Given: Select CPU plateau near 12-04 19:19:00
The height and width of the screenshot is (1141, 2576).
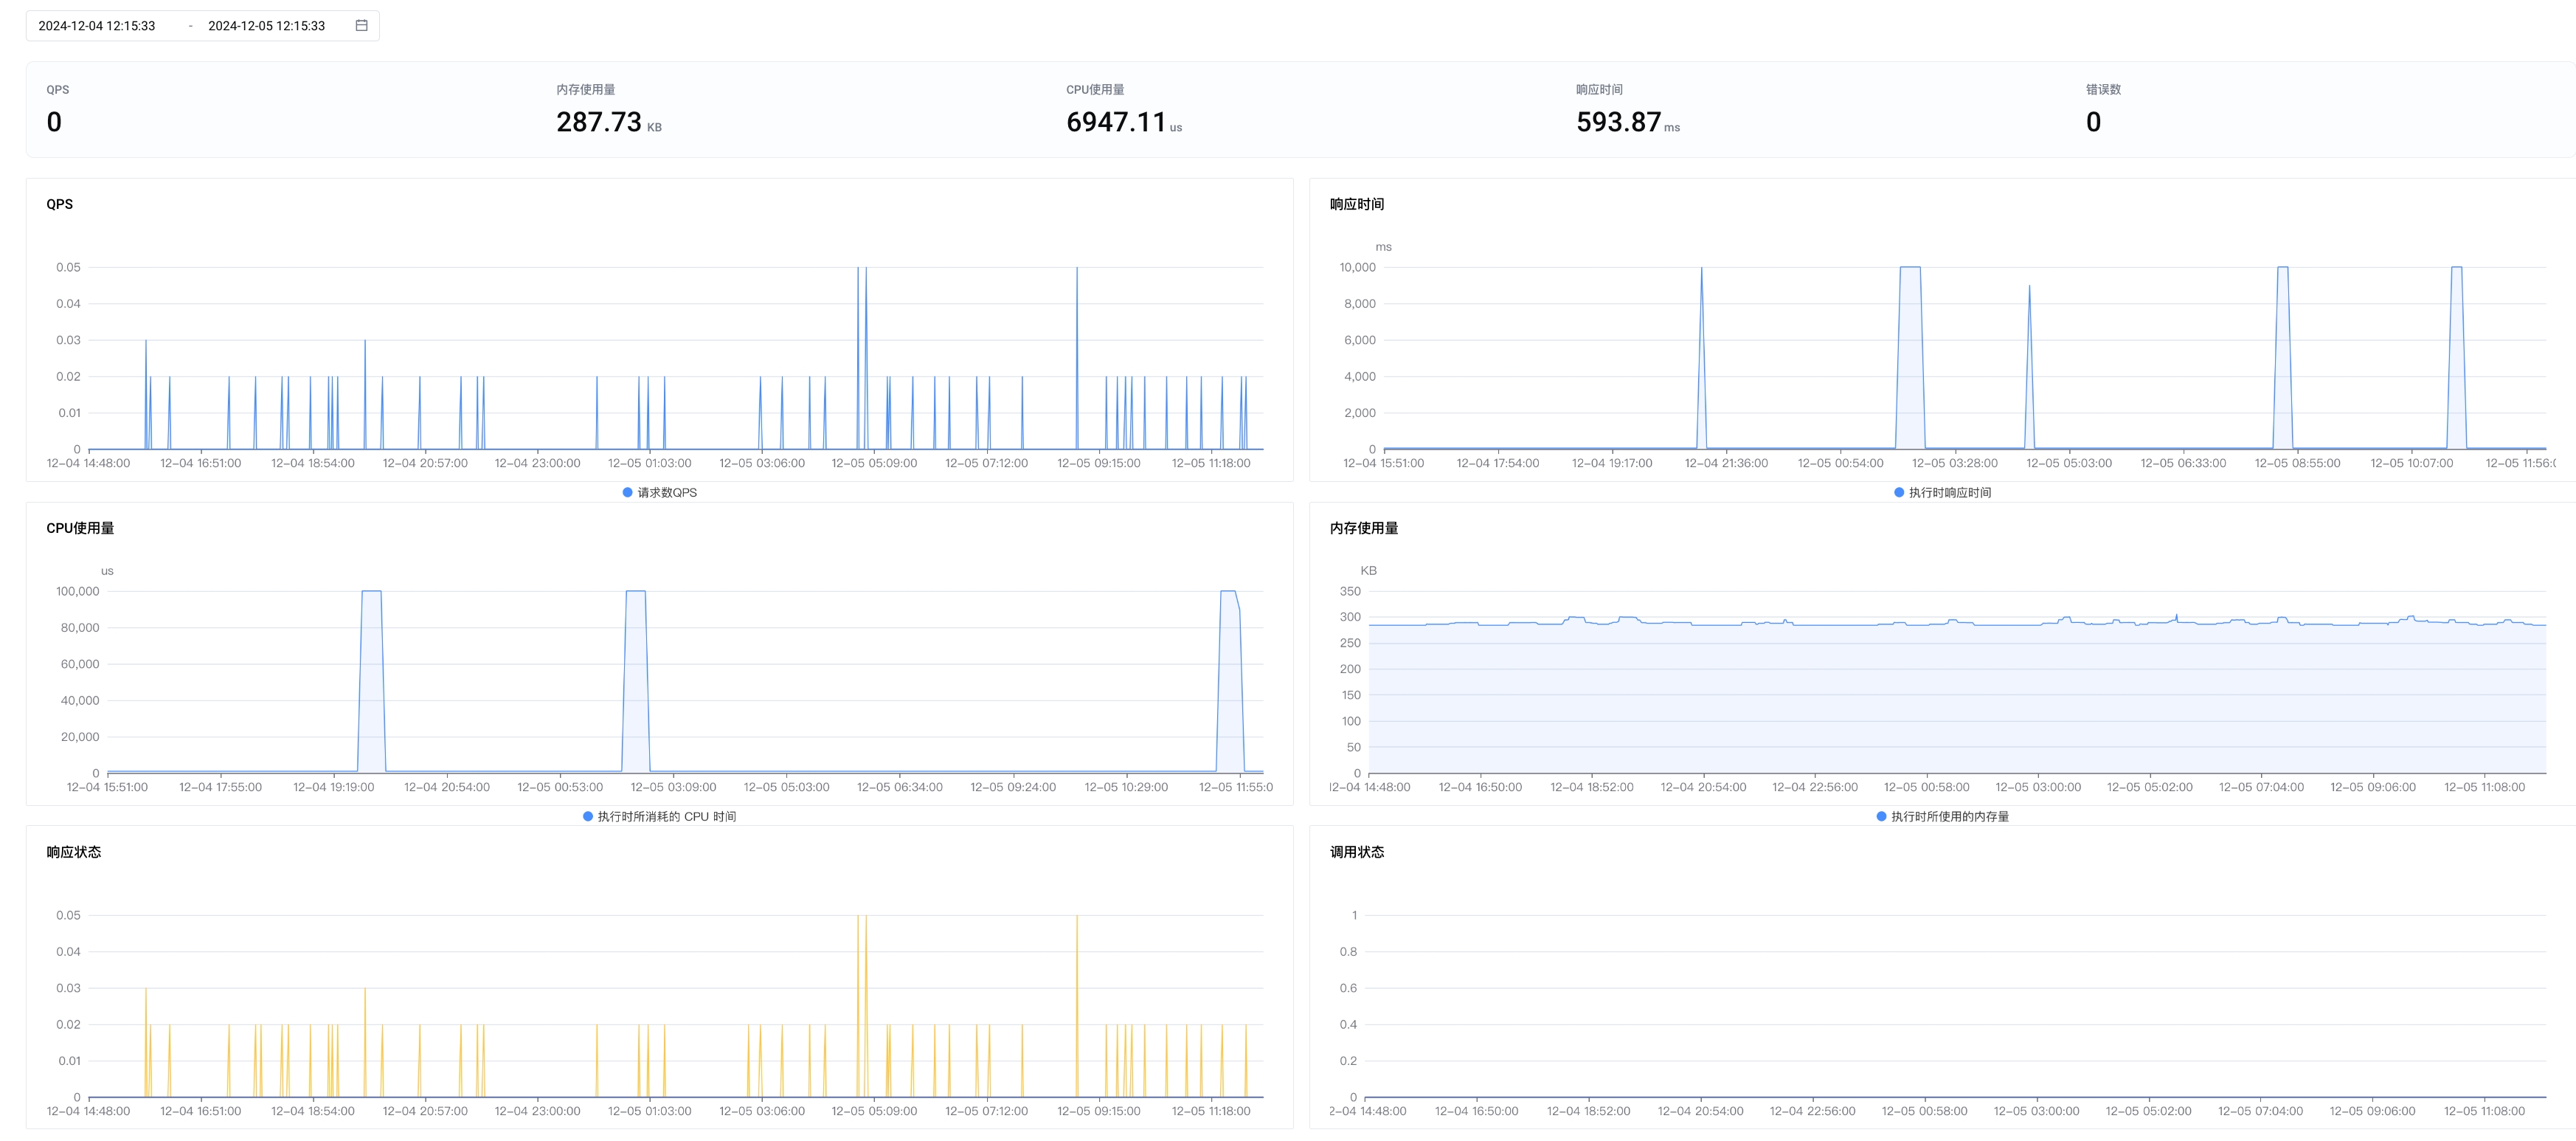Looking at the screenshot, I should pyautogui.click(x=371, y=680).
